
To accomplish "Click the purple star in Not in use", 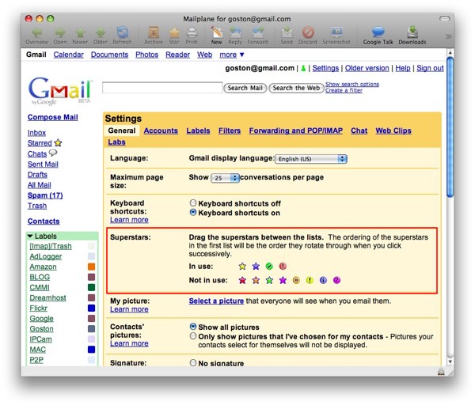I will coord(283,280).
